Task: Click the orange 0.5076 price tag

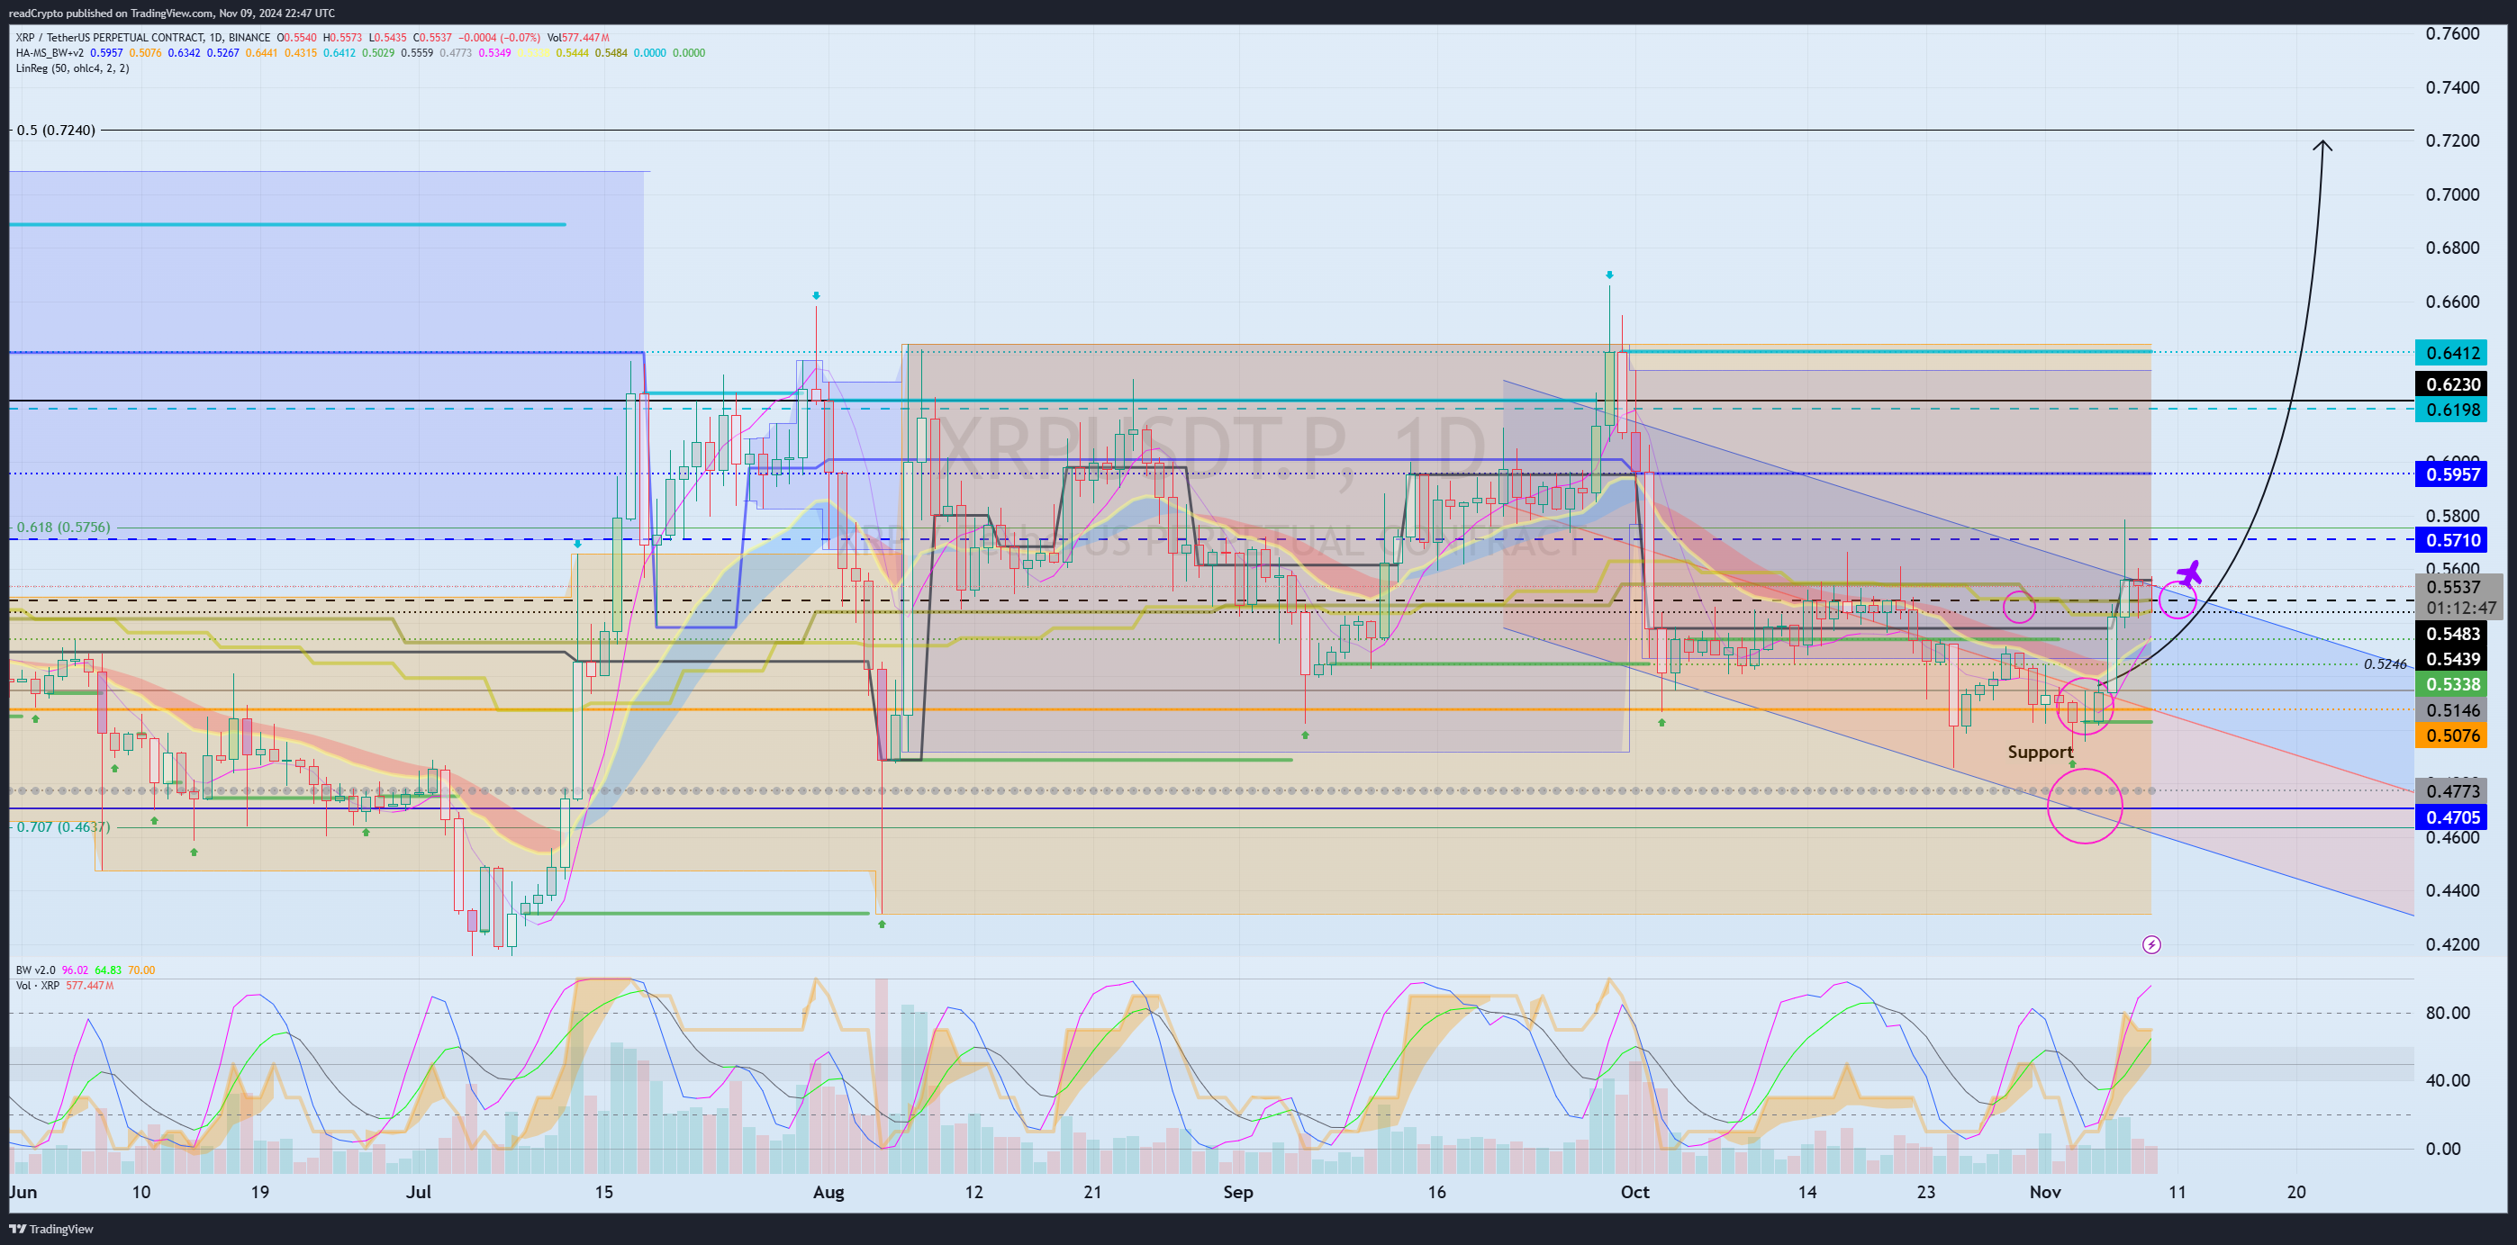Action: pyautogui.click(x=2452, y=735)
